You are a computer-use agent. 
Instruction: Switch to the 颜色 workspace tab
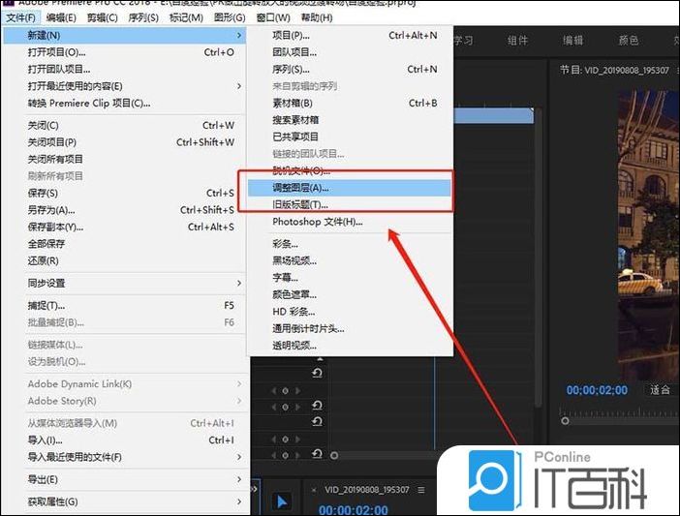[629, 41]
